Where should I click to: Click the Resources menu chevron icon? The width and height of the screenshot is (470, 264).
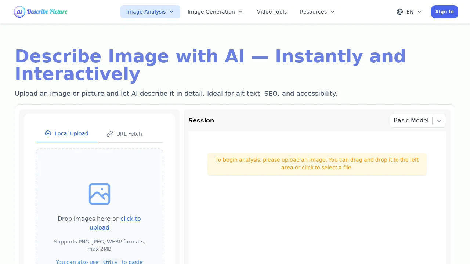[x=332, y=12]
